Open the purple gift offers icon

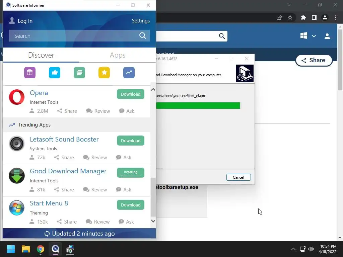30,73
